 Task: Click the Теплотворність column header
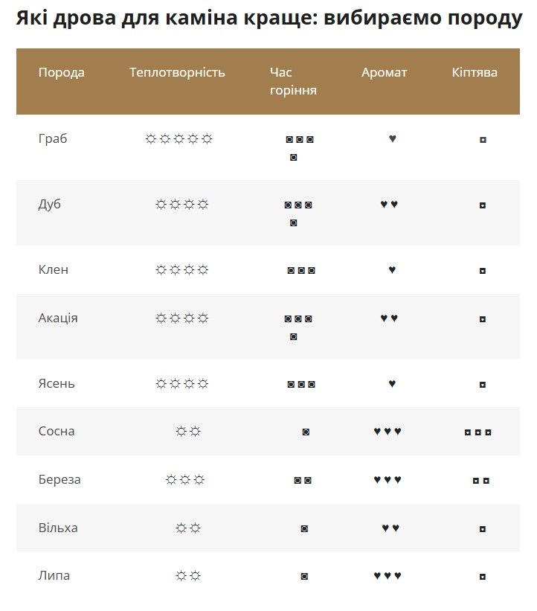click(177, 72)
